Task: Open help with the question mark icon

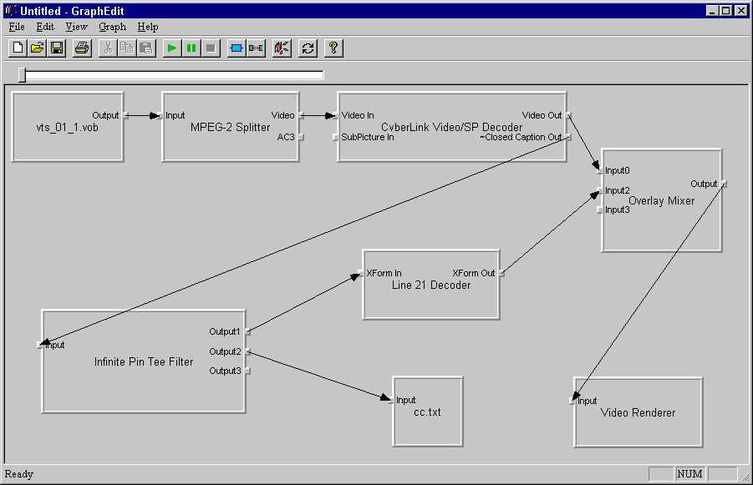Action: point(333,48)
